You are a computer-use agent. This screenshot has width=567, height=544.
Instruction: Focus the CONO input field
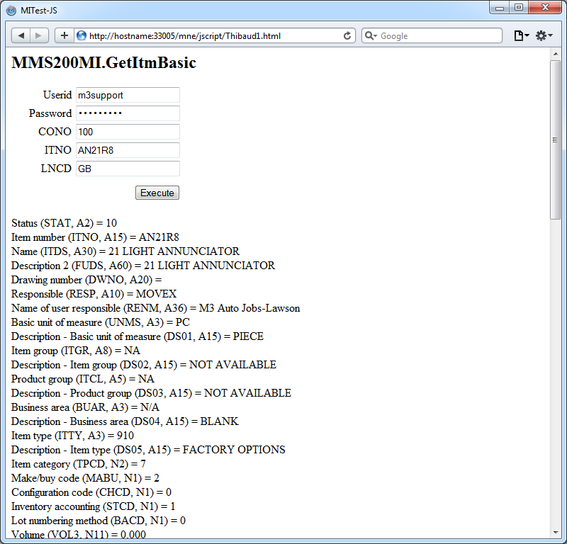(x=128, y=132)
